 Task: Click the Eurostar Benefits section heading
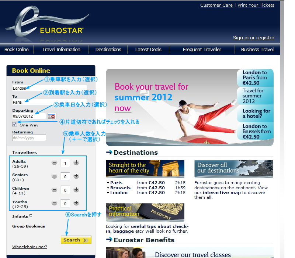click(144, 240)
